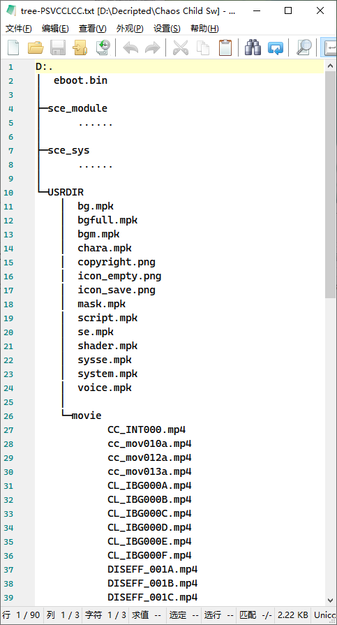Click the Copy pages icon

(203, 47)
